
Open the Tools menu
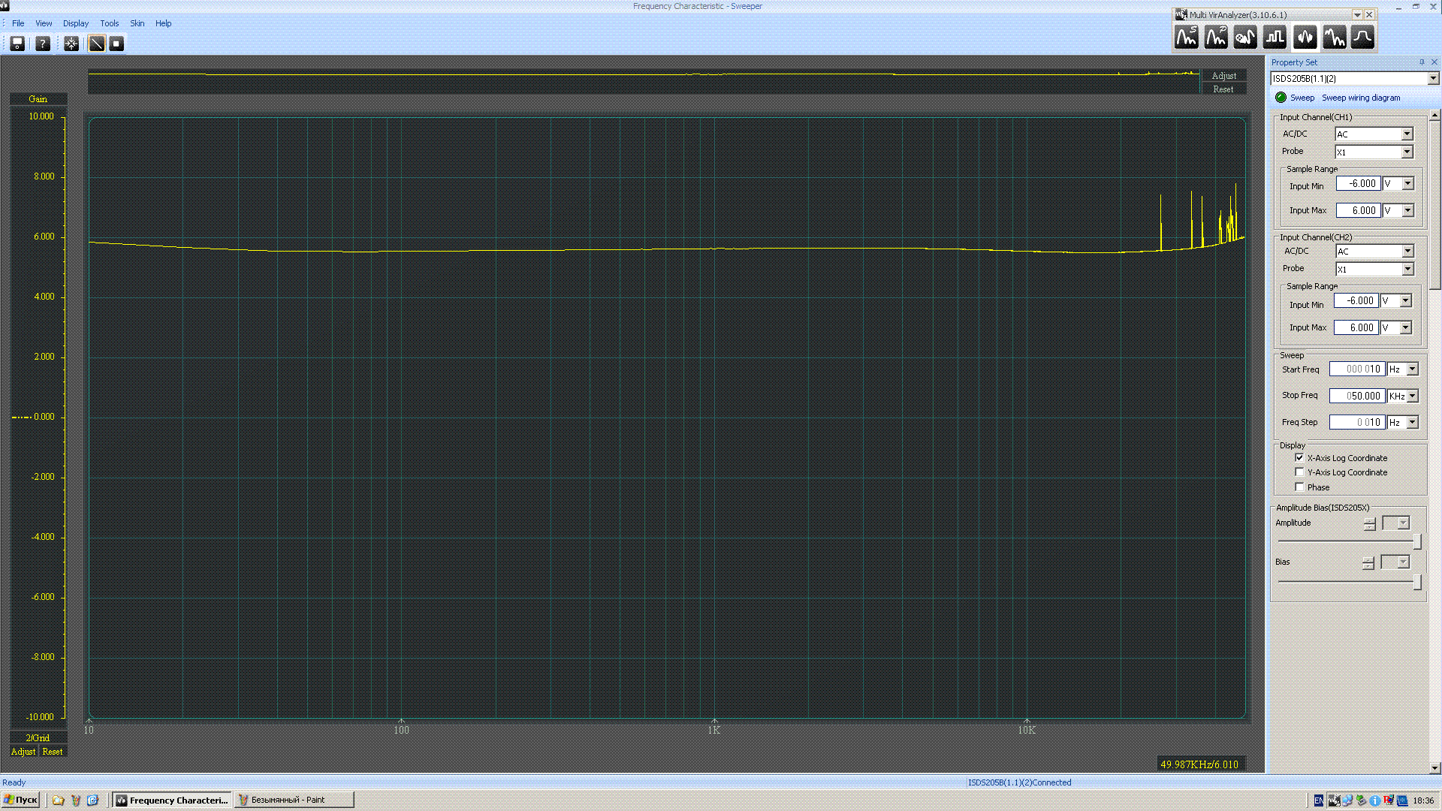click(110, 23)
